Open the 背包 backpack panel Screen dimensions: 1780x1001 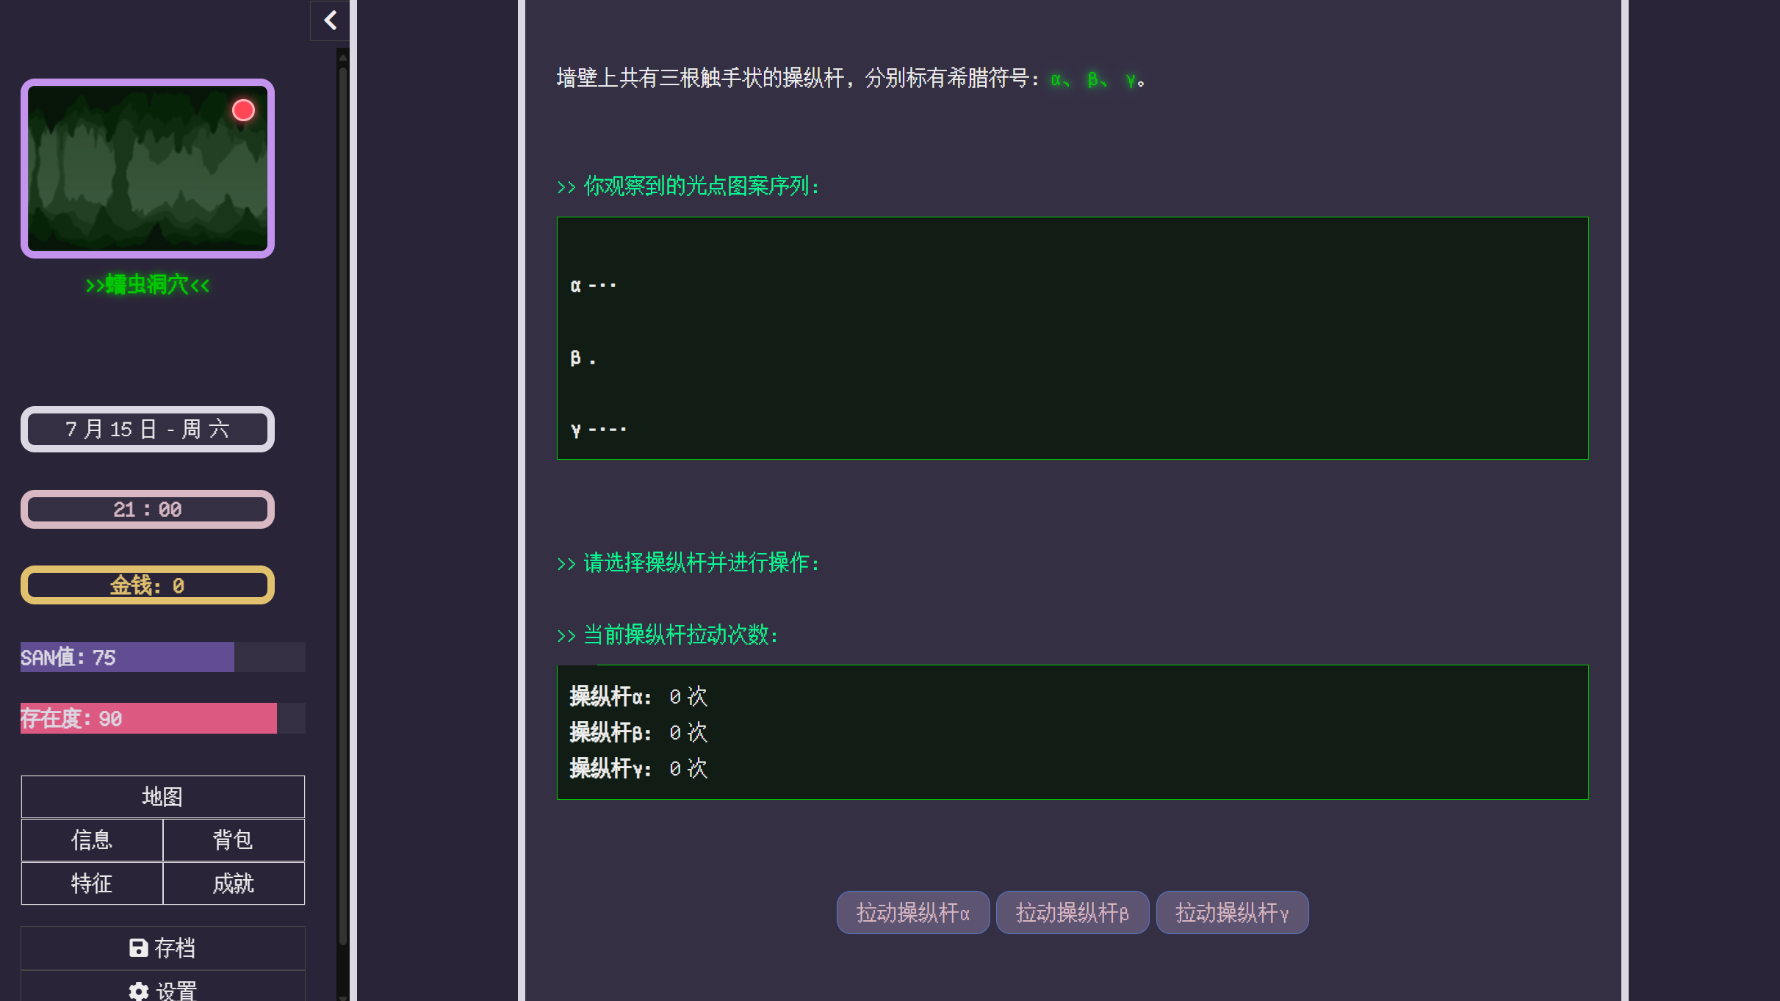(x=233, y=840)
